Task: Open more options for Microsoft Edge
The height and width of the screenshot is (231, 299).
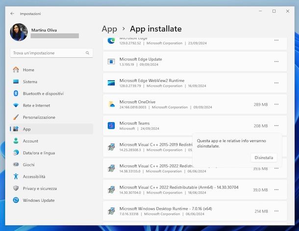Action: tap(276, 40)
